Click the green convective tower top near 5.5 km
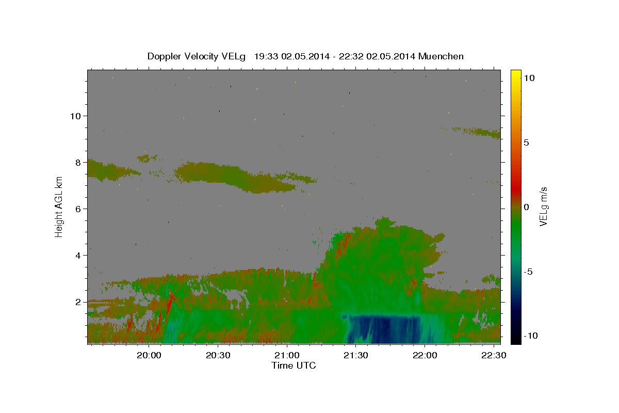The height and width of the screenshot is (413, 619). [384, 223]
